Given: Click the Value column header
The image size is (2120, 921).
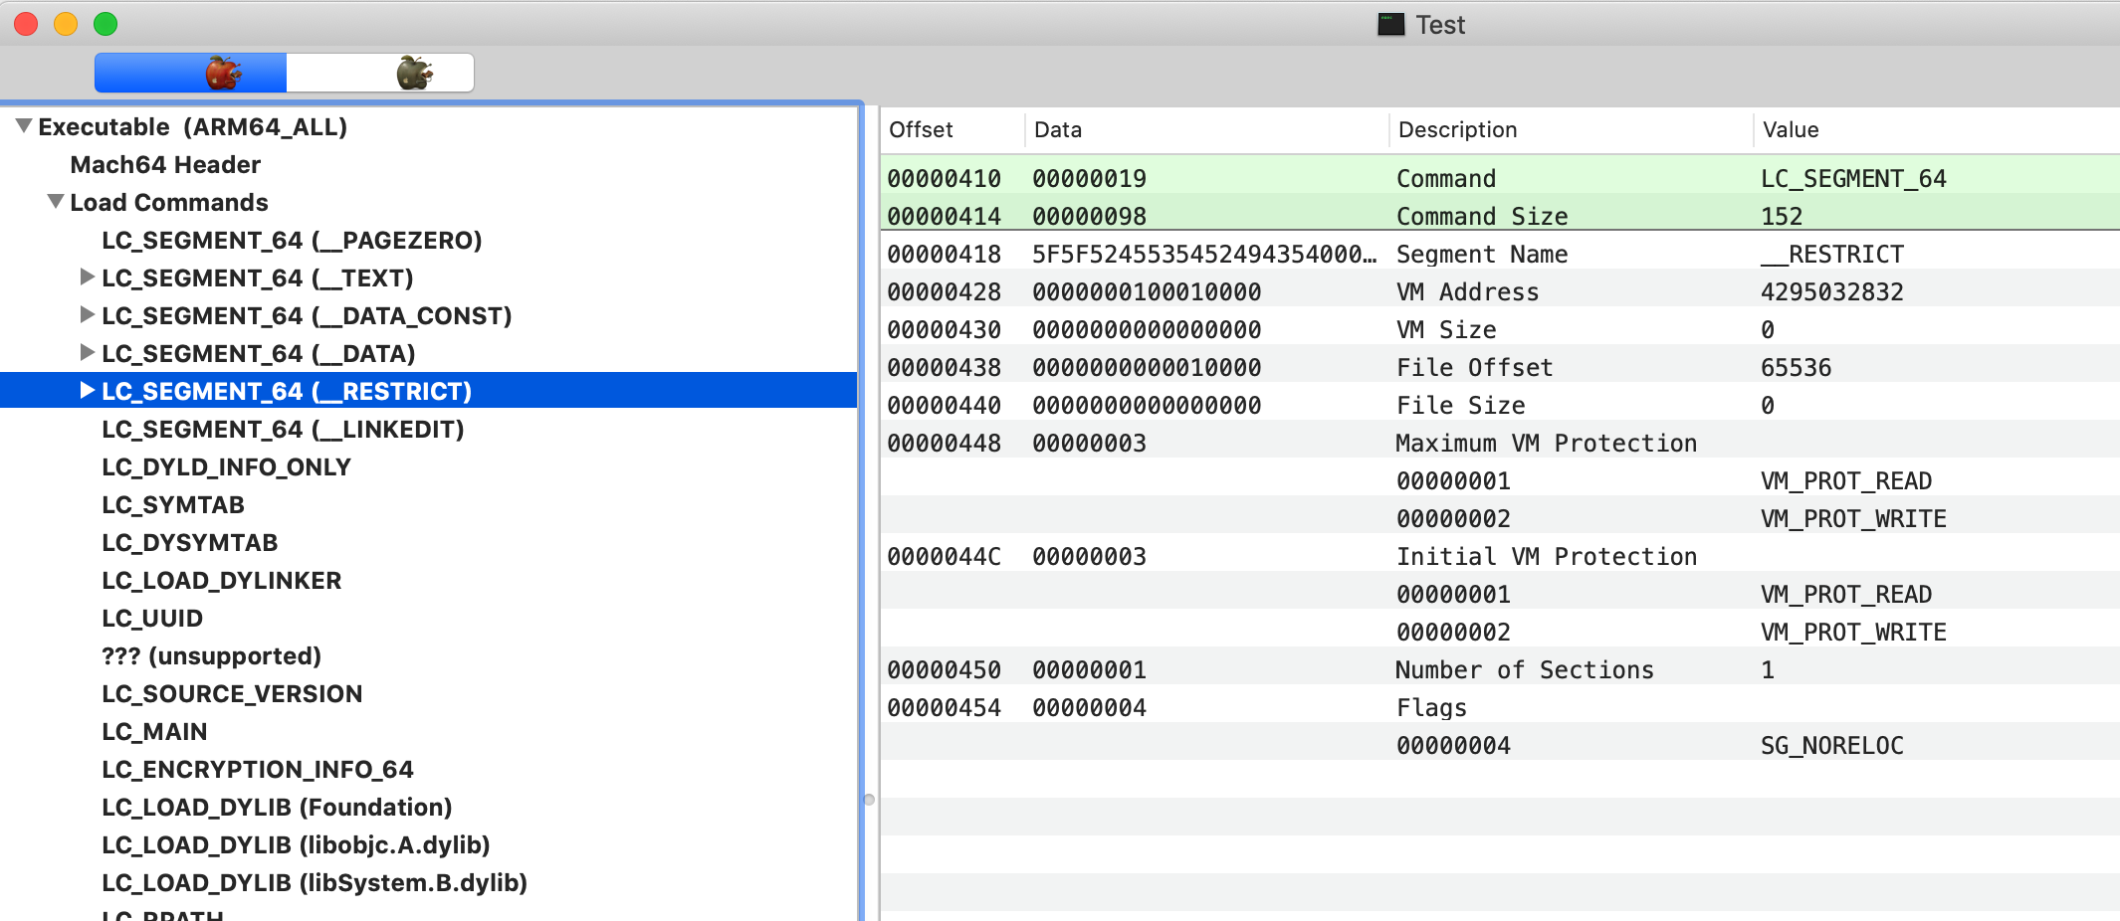Looking at the screenshot, I should pos(1936,130).
